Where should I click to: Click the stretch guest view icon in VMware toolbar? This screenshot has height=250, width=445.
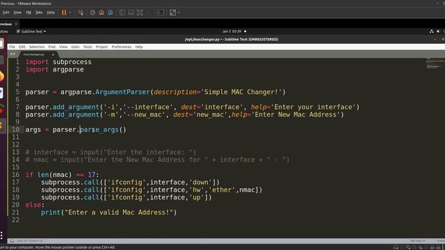pyautogui.click(x=172, y=12)
